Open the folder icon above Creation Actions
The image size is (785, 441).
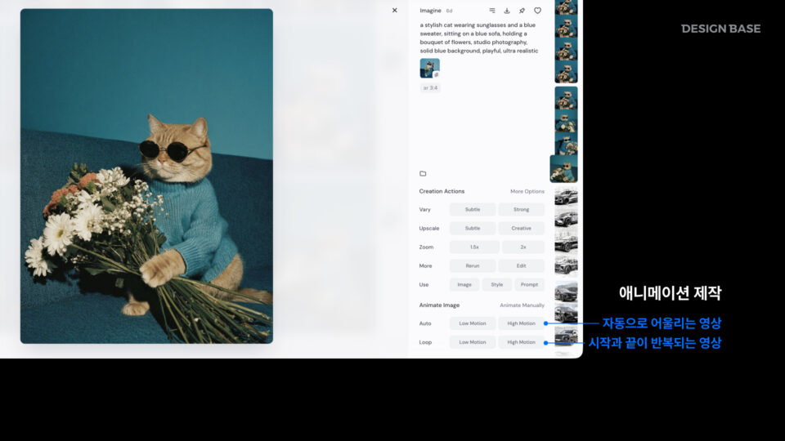pos(423,173)
